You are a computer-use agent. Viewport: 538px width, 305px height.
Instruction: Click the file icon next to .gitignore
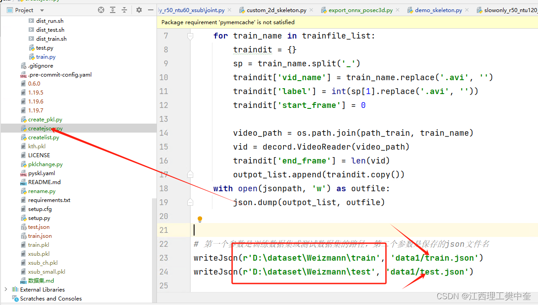23,66
